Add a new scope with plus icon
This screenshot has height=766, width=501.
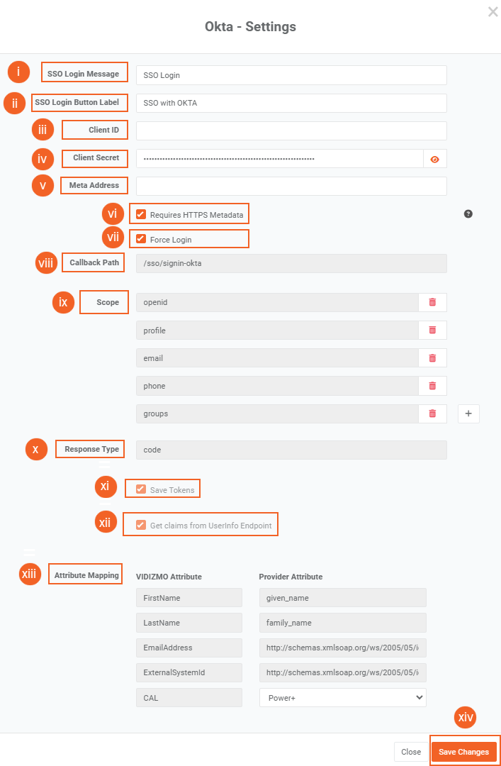click(468, 413)
